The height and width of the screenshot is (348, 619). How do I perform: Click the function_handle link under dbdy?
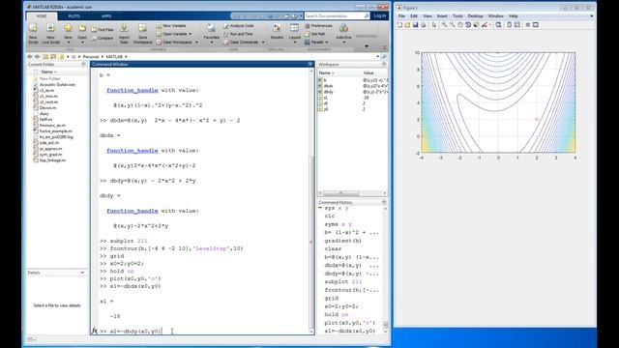133,211
